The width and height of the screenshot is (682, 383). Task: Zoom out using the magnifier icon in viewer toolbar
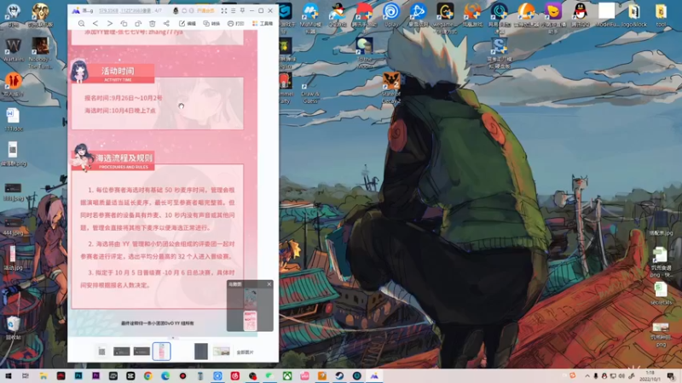(81, 24)
